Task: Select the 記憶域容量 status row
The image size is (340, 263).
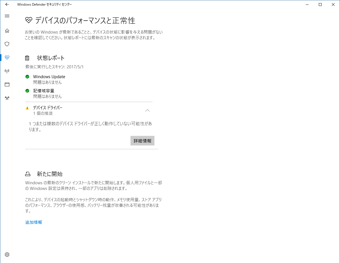Action: (89, 93)
